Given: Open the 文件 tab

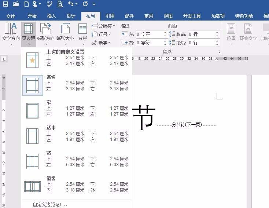Looking at the screenshot, I should tap(11, 16).
